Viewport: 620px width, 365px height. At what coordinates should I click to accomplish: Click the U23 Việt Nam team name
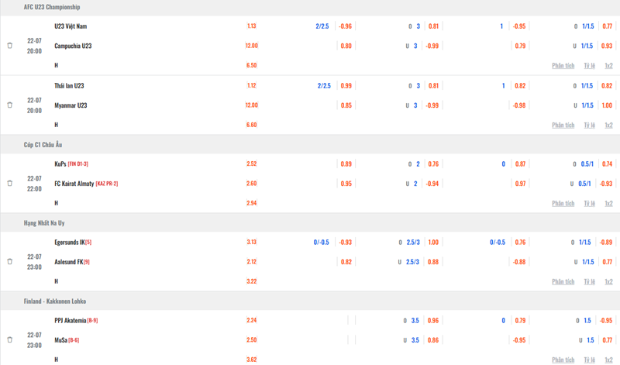[71, 26]
